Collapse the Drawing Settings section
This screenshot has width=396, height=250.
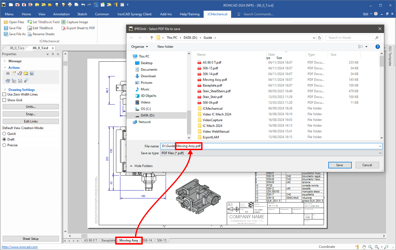tap(5, 90)
